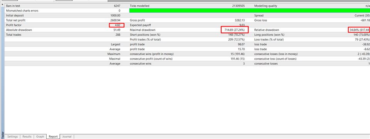
Task: Click average profit trade value 15.70
Action: pos(241,50)
